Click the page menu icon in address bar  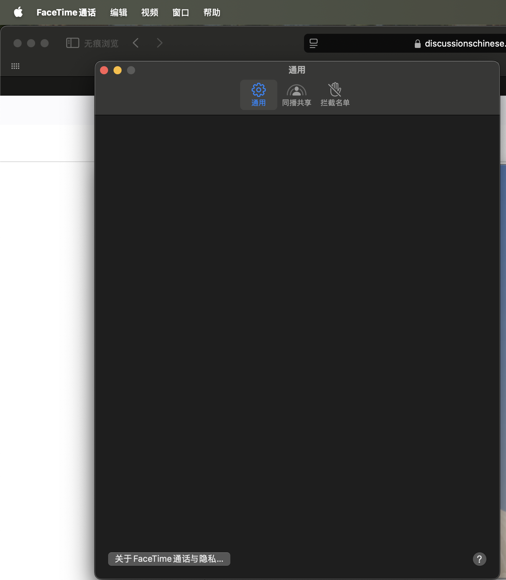313,43
